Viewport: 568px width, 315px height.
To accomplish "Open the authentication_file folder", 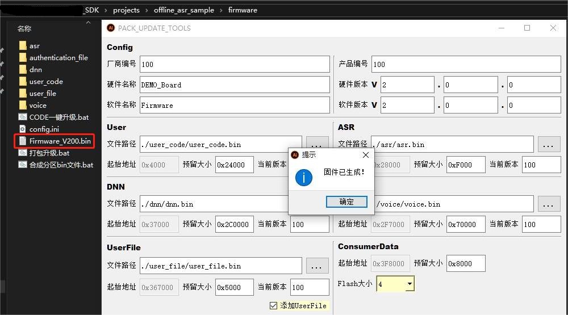I will pyautogui.click(x=58, y=58).
